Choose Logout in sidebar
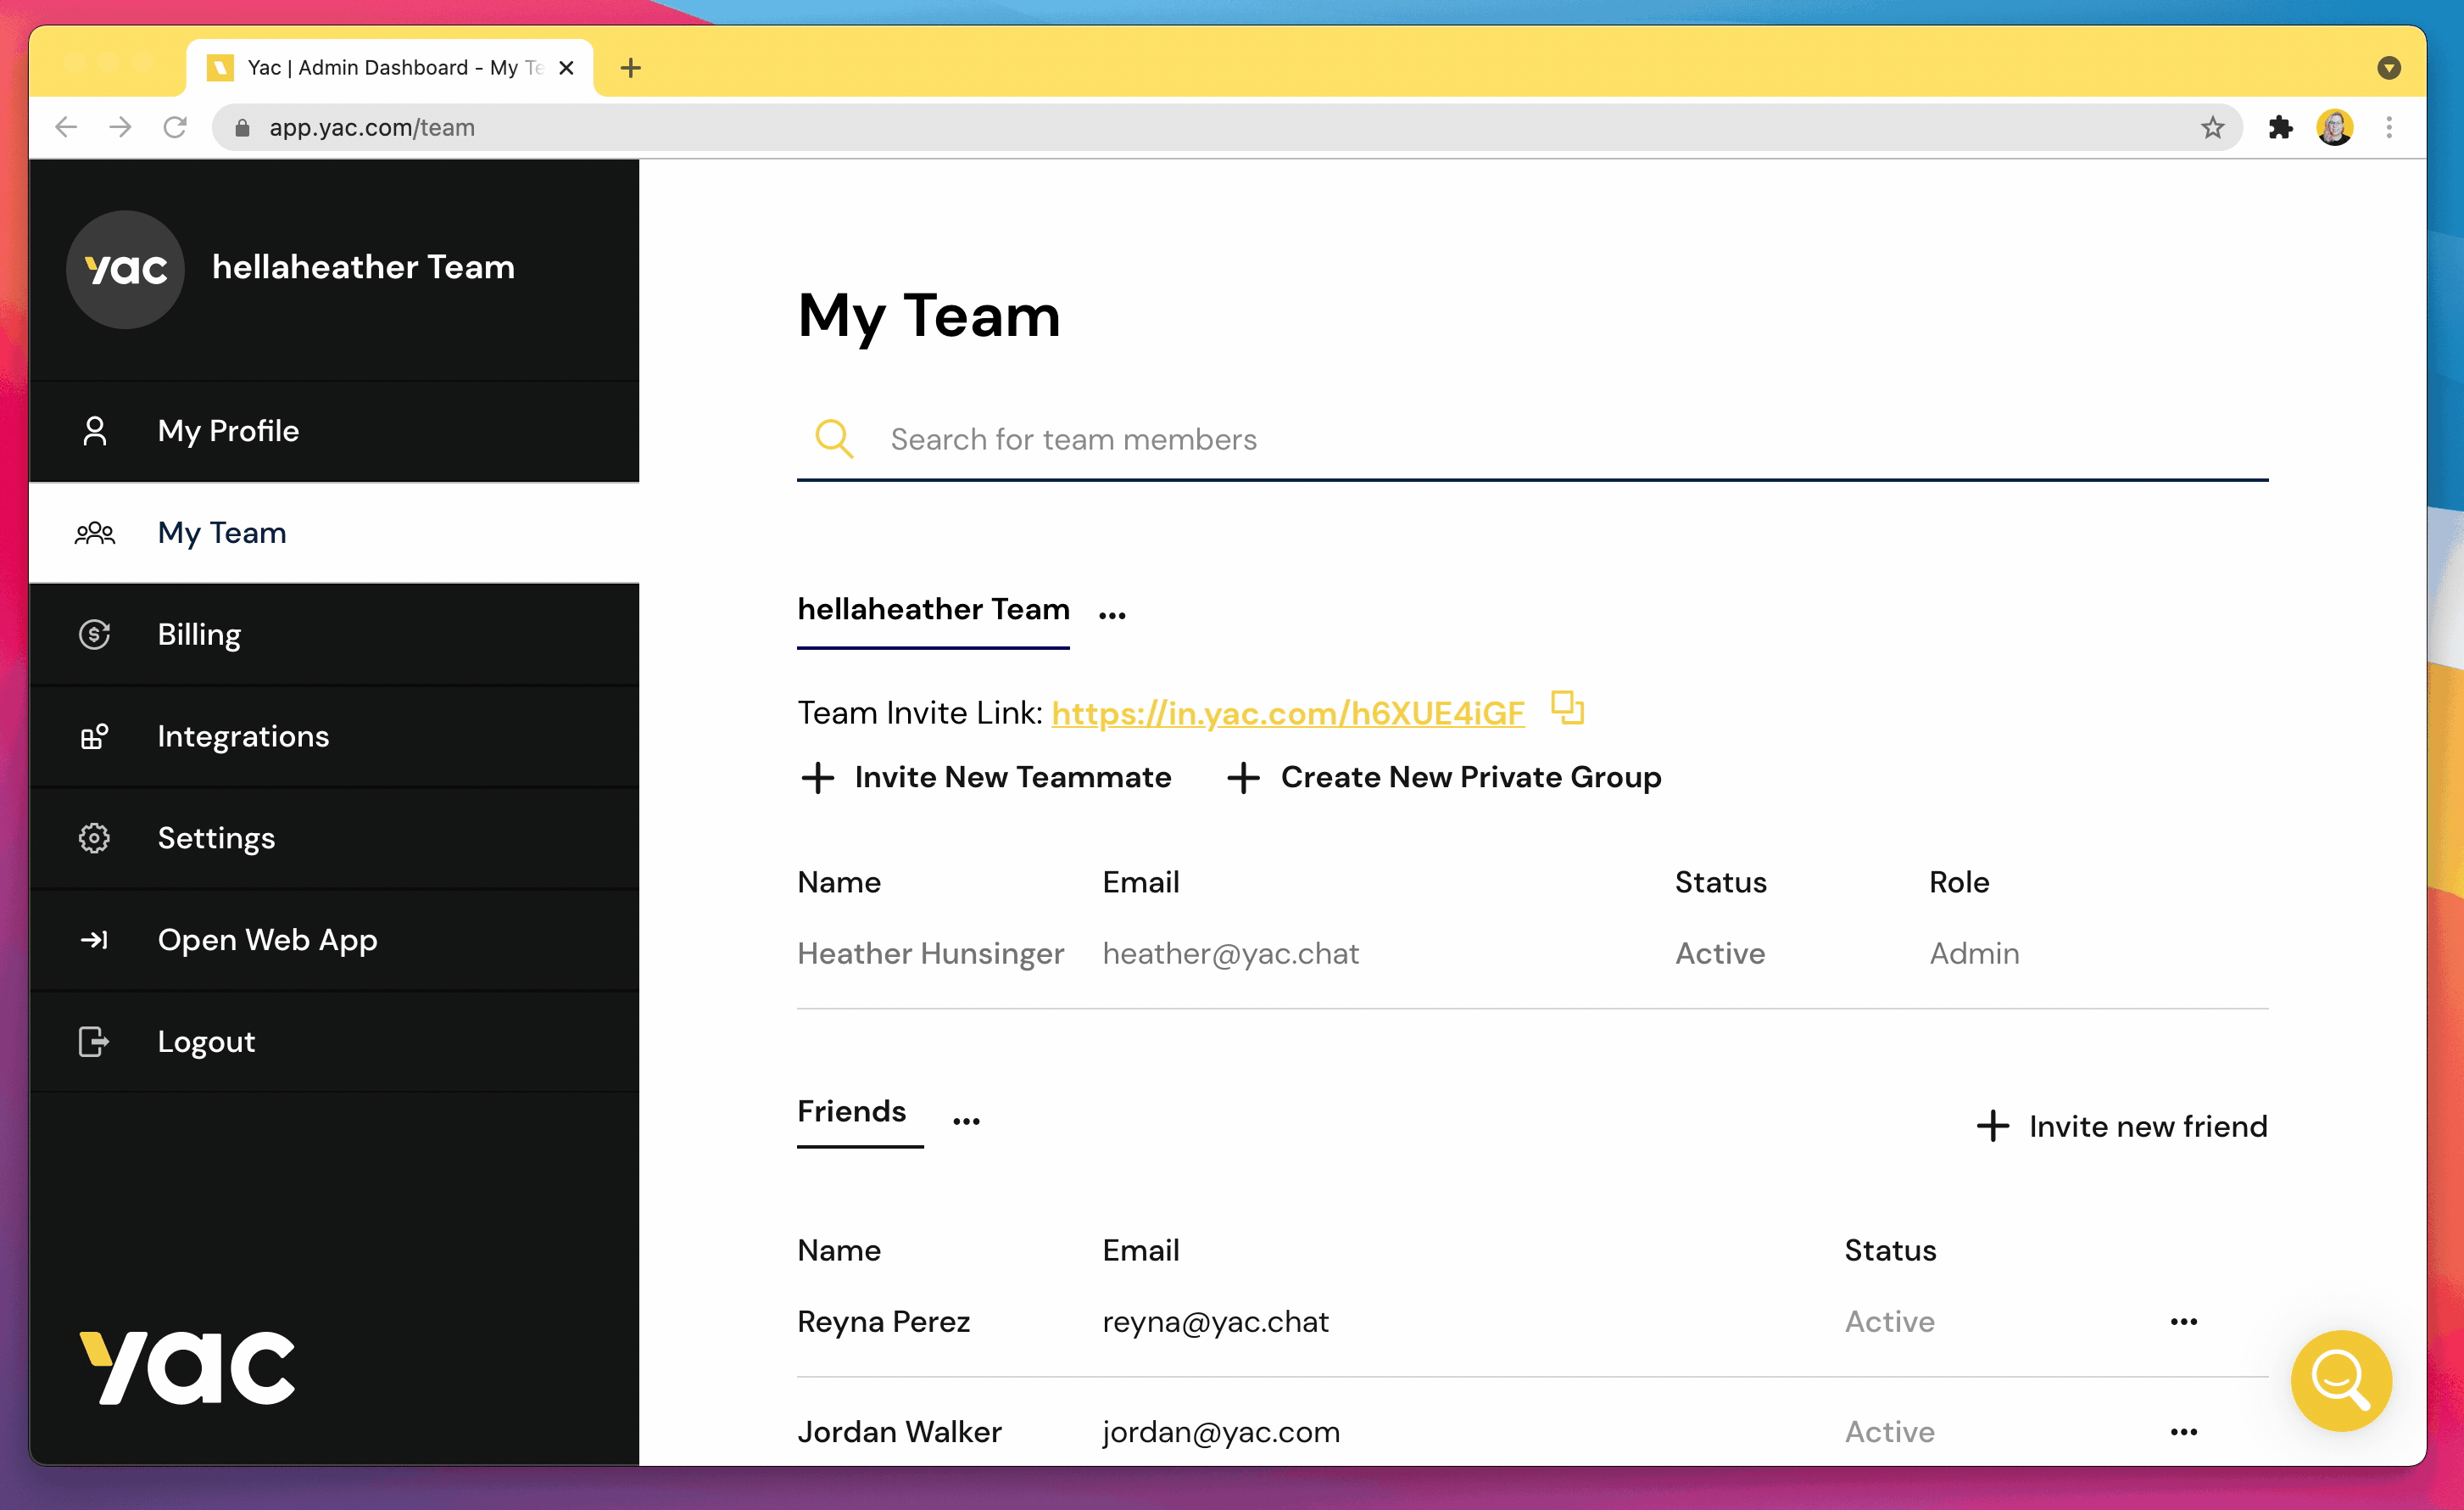The width and height of the screenshot is (2464, 1510). (x=334, y=1042)
